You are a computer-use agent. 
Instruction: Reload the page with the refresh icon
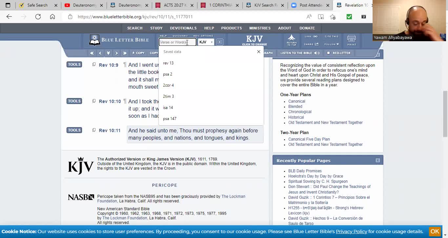38,17
